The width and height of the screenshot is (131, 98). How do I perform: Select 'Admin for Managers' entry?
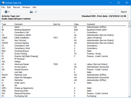23,78
